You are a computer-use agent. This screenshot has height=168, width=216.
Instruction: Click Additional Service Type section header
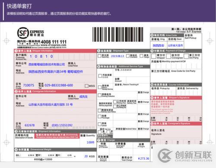pyautogui.click(x=124, y=67)
